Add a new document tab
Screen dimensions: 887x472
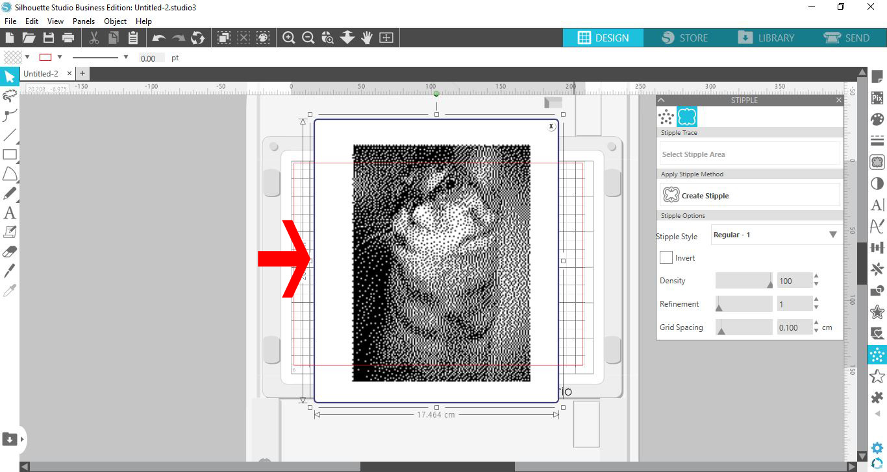click(x=82, y=74)
